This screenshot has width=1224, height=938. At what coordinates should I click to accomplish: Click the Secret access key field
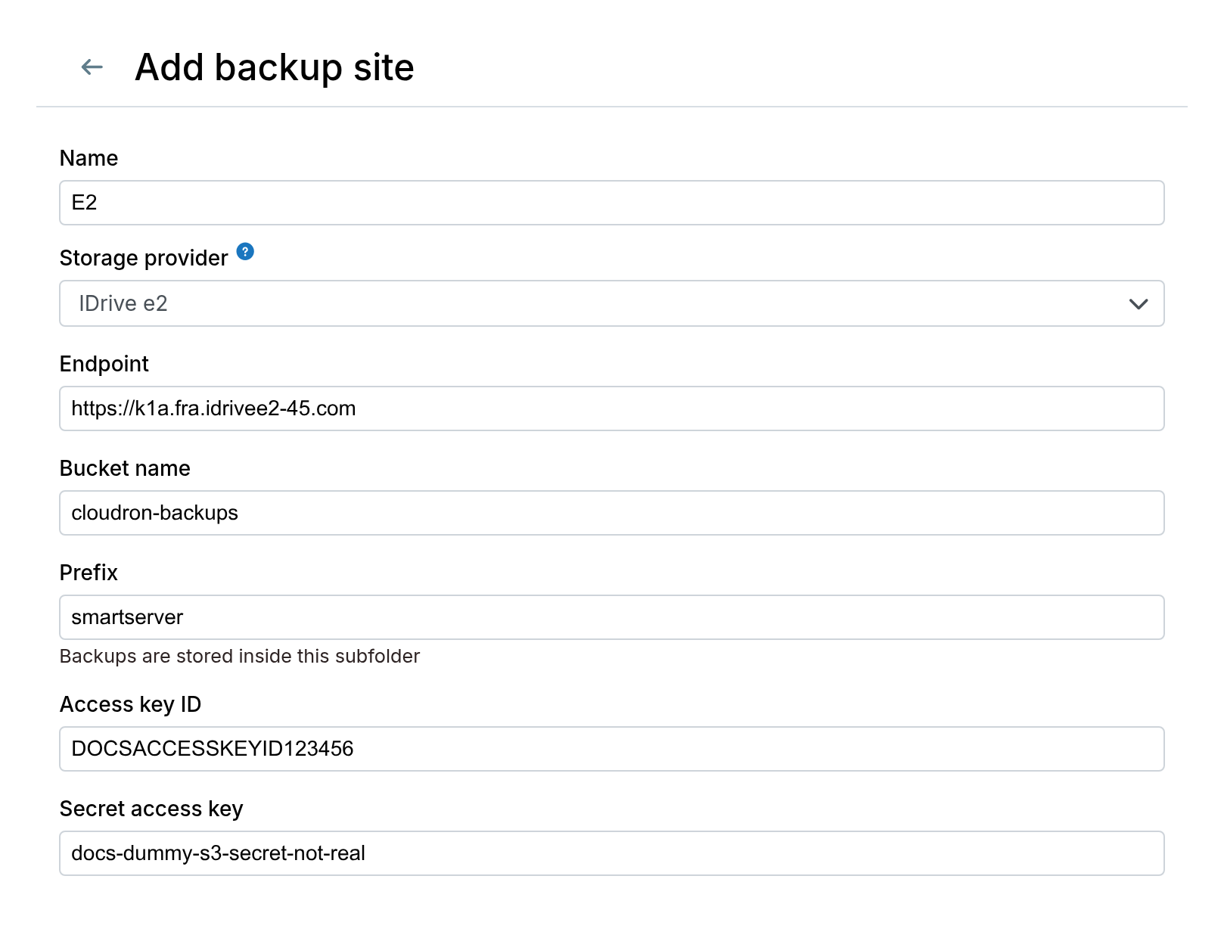611,853
